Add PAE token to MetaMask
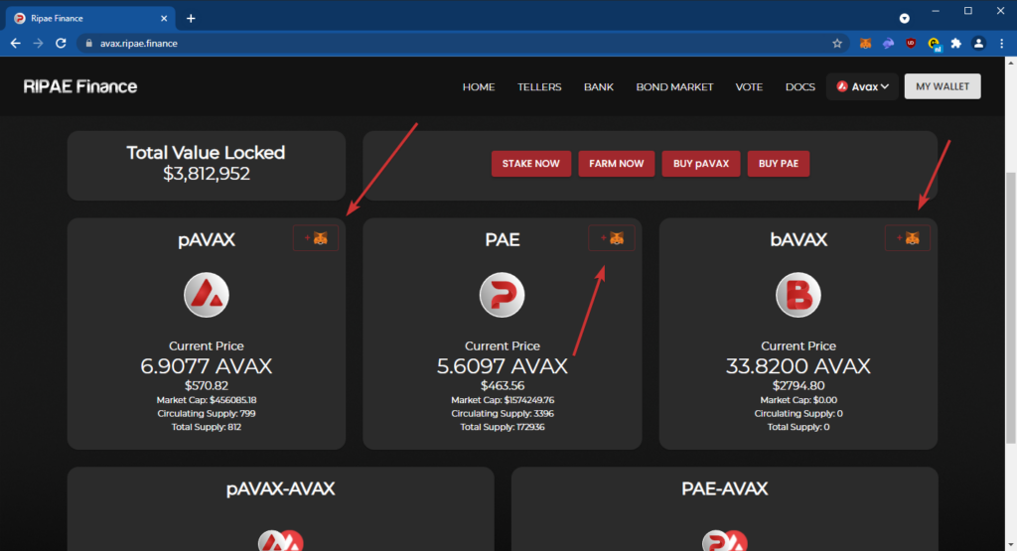The height and width of the screenshot is (551, 1017). [612, 238]
